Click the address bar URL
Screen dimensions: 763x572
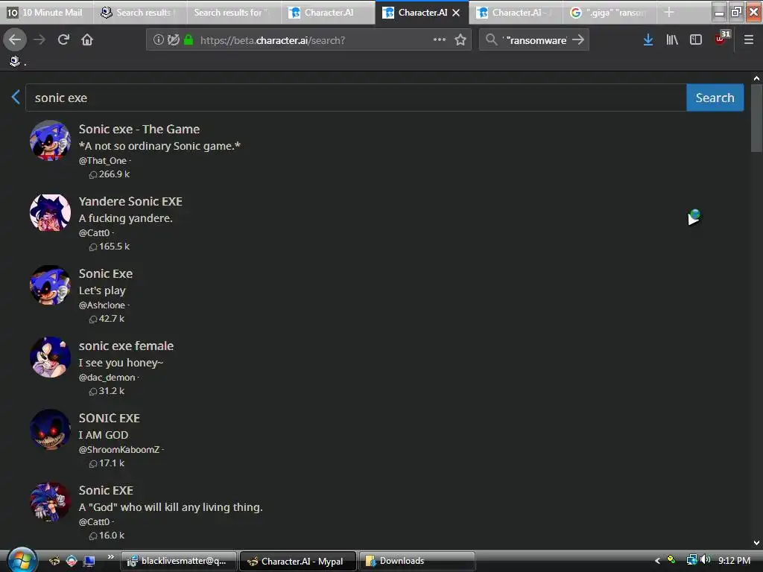273,40
